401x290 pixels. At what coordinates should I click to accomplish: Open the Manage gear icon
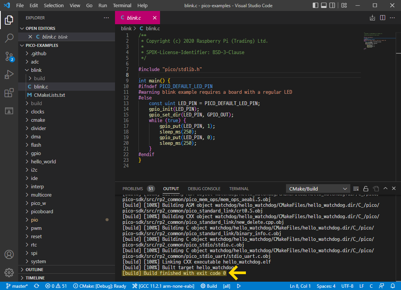coord(9,273)
